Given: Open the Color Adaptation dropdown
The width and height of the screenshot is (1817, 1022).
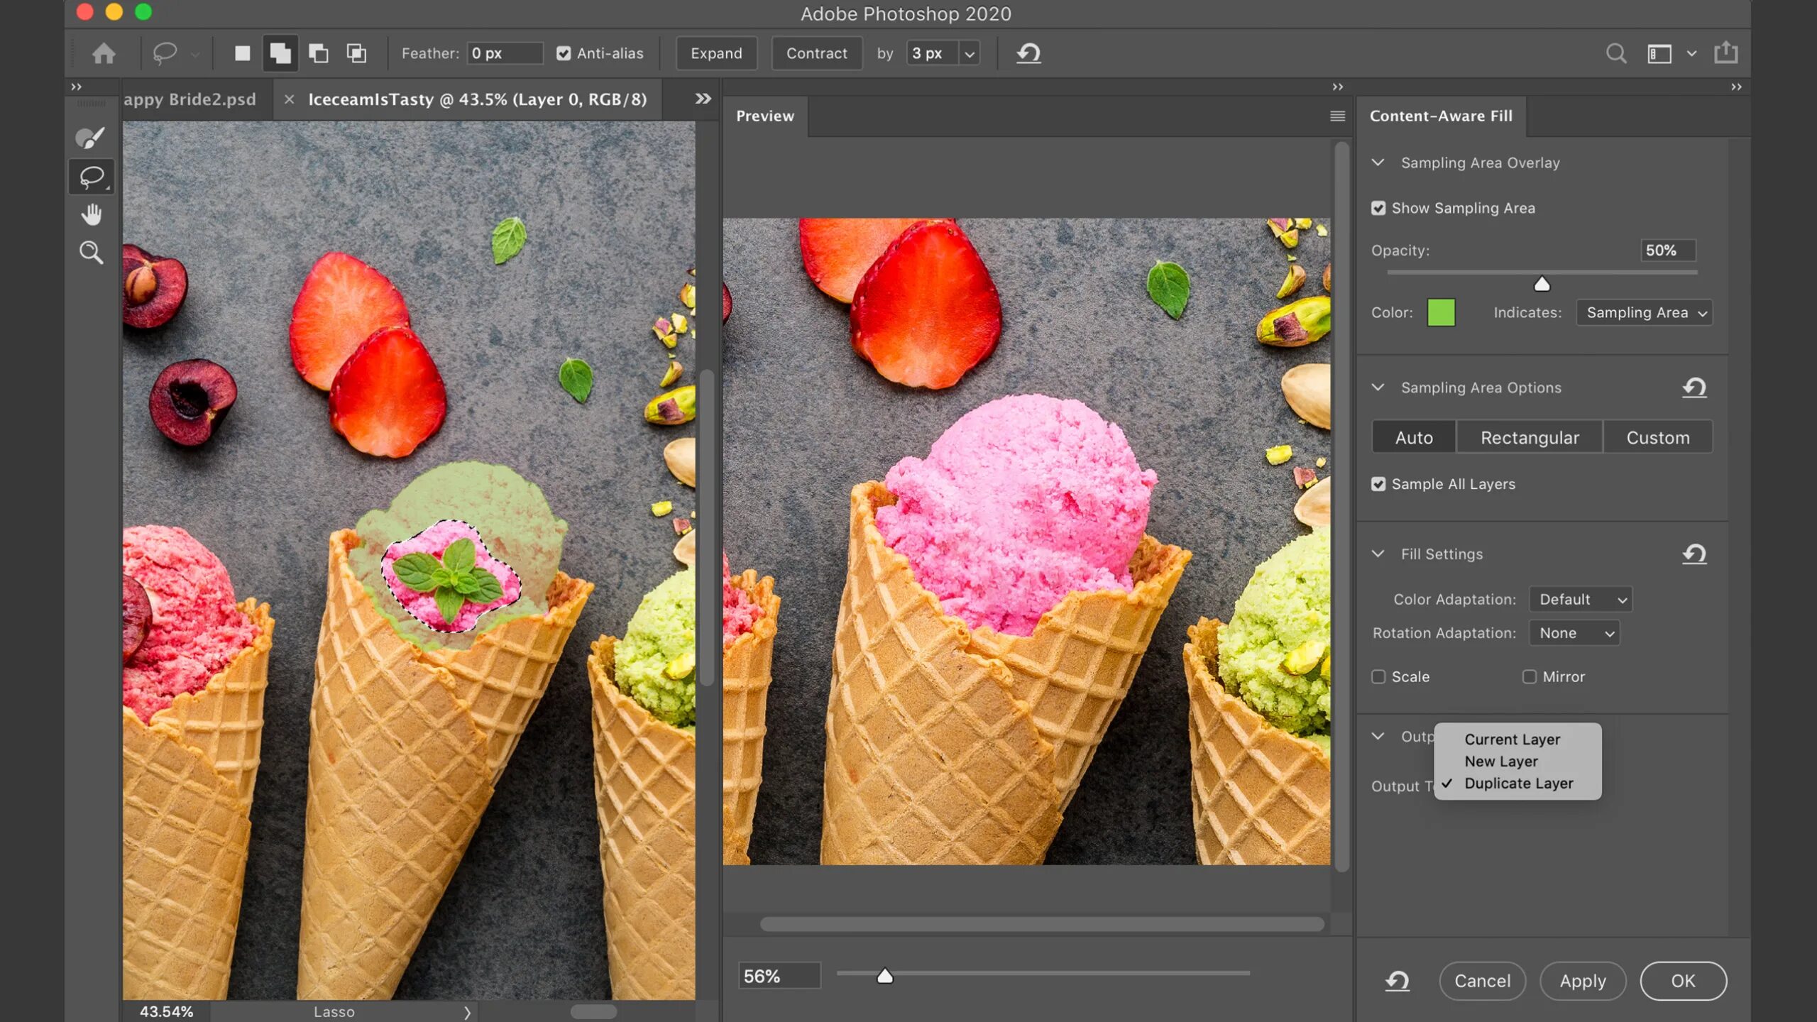Looking at the screenshot, I should [x=1581, y=600].
